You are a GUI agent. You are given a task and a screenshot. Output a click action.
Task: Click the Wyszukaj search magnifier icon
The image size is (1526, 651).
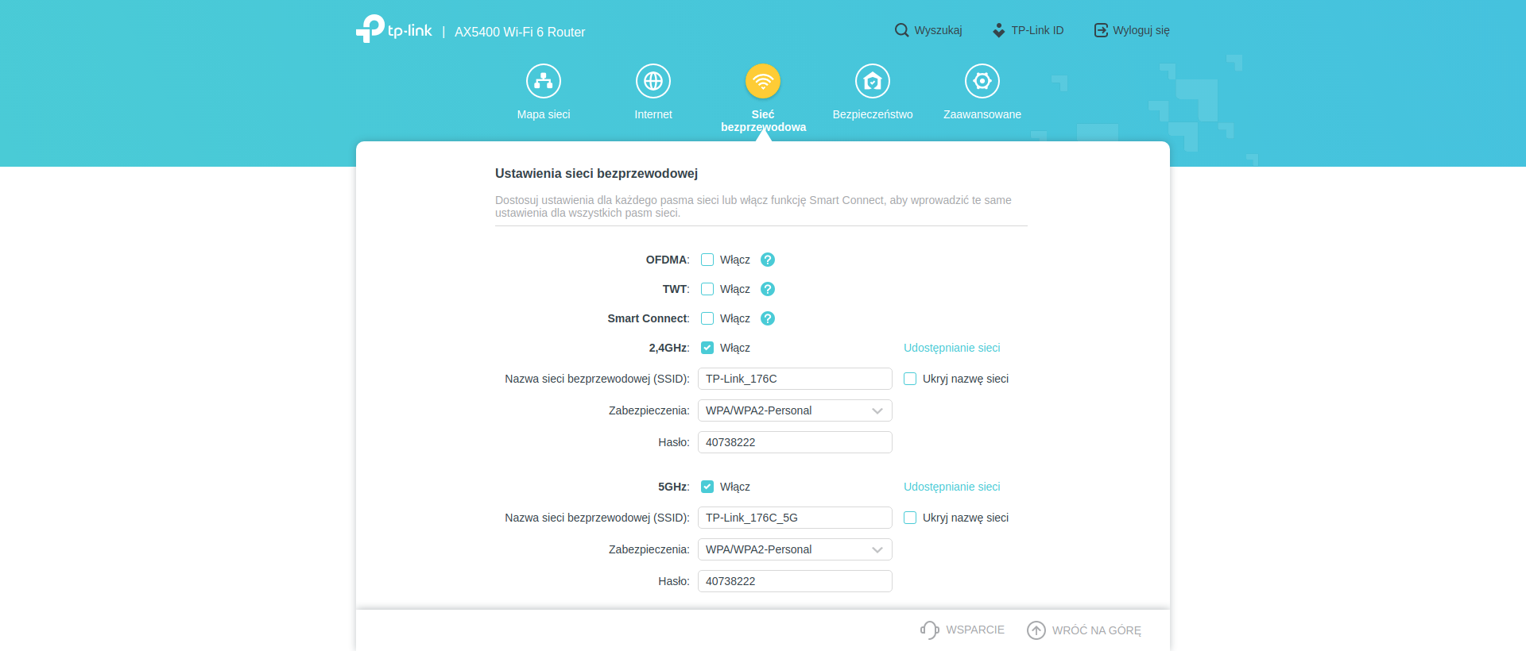pyautogui.click(x=901, y=30)
